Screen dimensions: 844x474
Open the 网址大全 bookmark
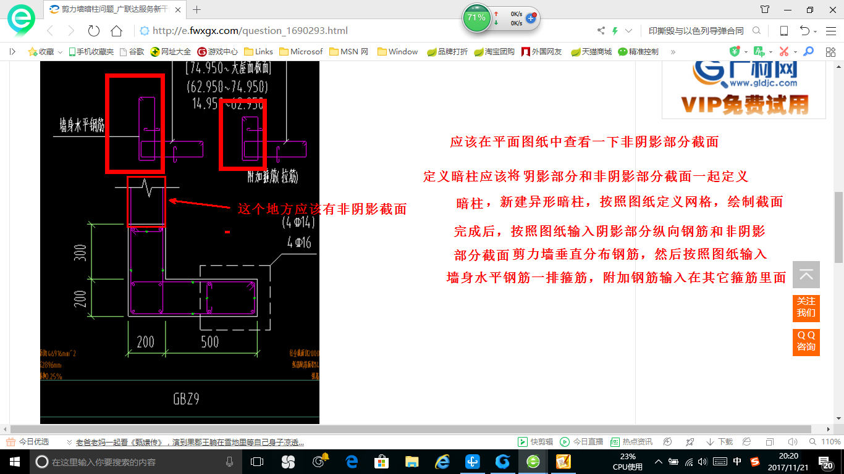(x=171, y=52)
